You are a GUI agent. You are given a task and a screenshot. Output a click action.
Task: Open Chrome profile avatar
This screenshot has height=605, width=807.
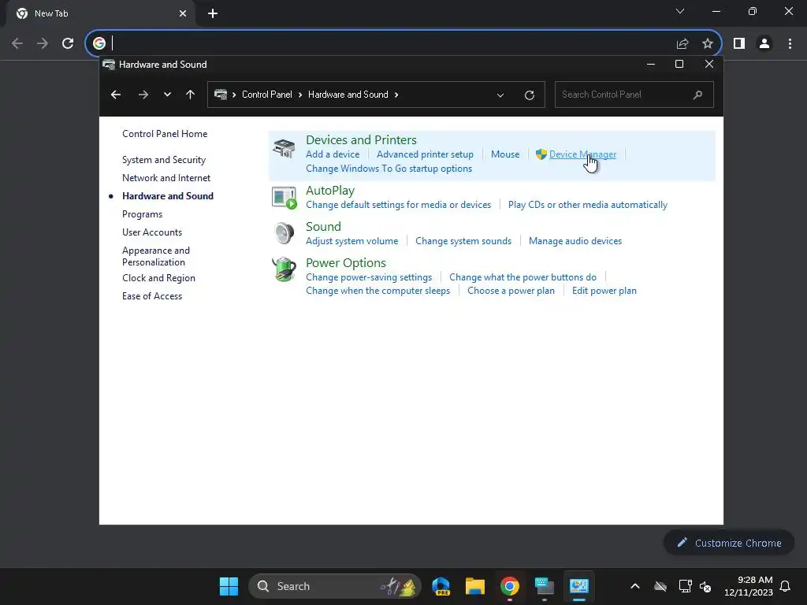tap(764, 44)
